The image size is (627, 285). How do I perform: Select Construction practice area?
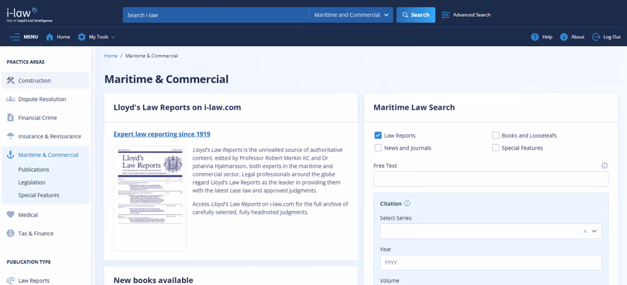(x=45, y=80)
